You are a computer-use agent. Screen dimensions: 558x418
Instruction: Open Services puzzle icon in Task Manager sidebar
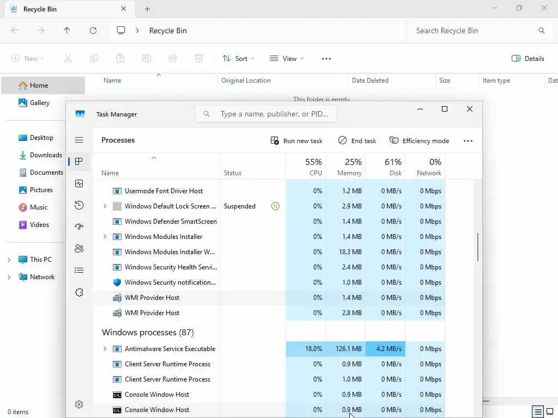coord(79,292)
